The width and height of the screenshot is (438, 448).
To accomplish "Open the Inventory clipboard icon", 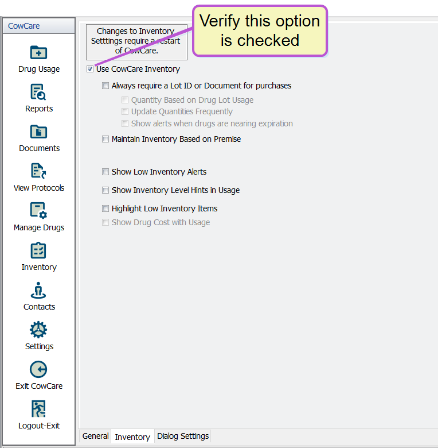I will pyautogui.click(x=38, y=250).
